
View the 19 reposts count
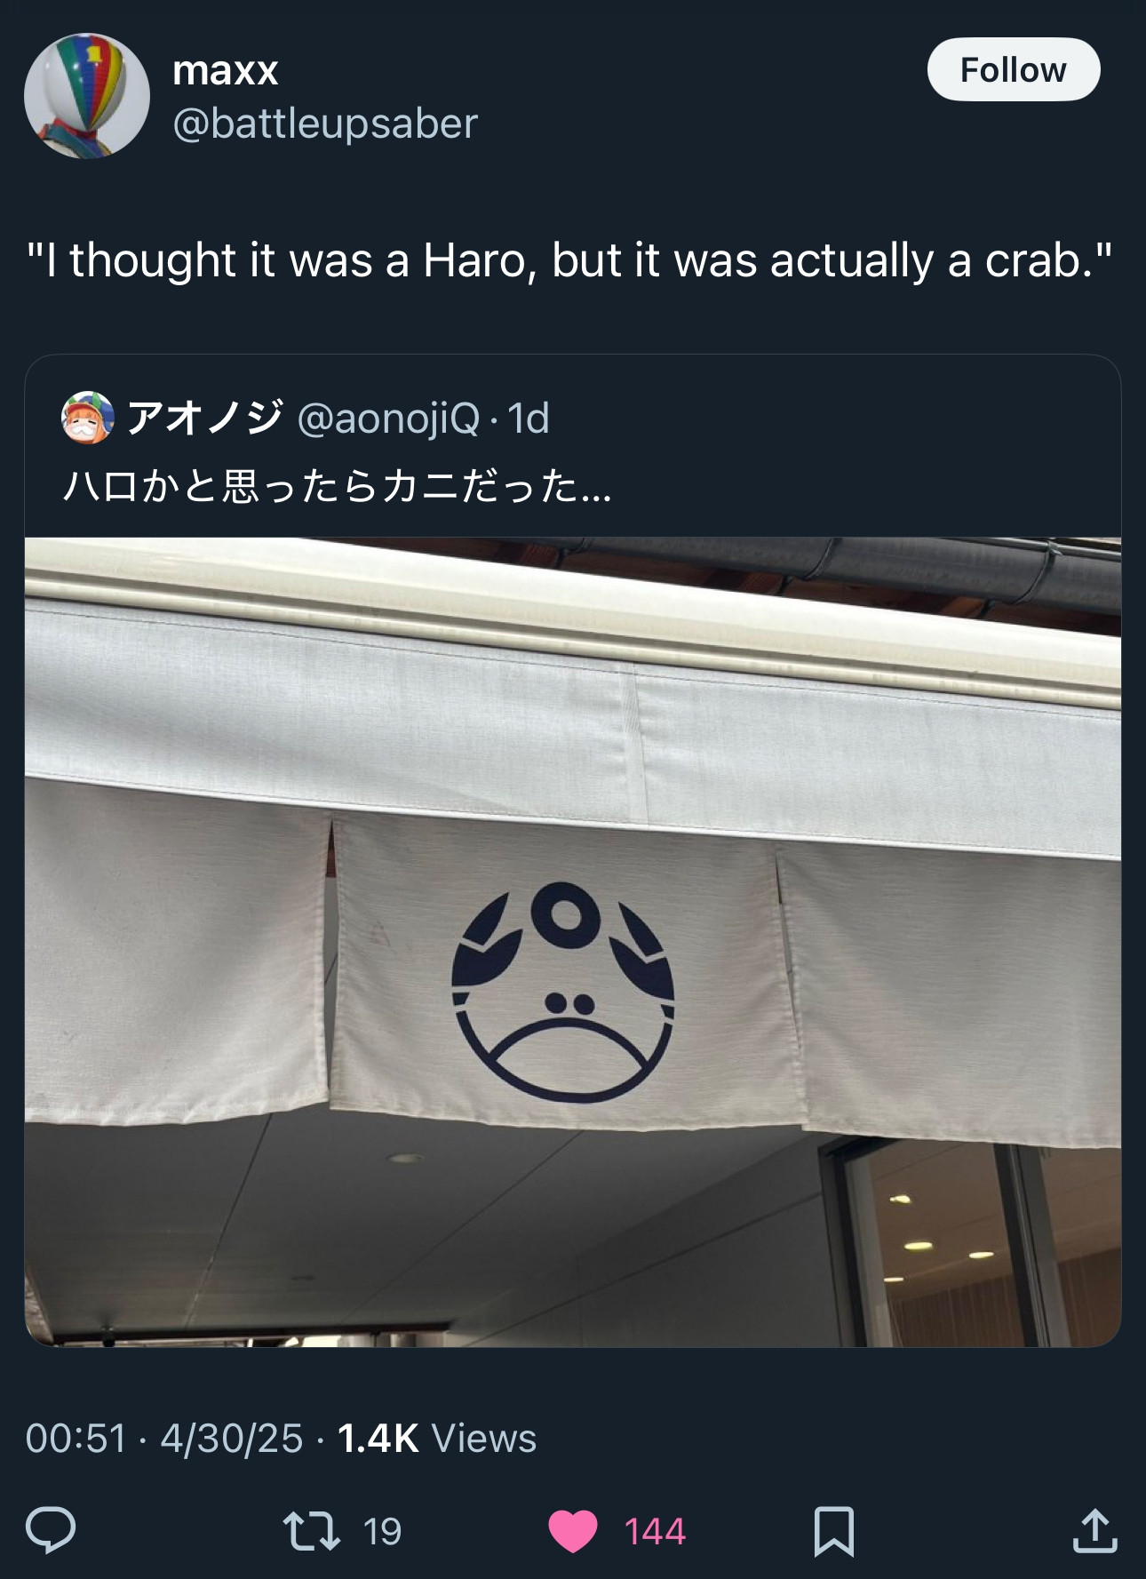point(382,1531)
